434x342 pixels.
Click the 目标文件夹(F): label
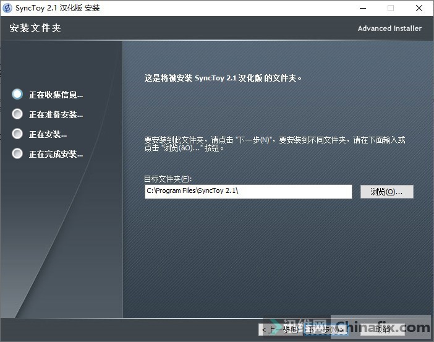tap(168, 179)
